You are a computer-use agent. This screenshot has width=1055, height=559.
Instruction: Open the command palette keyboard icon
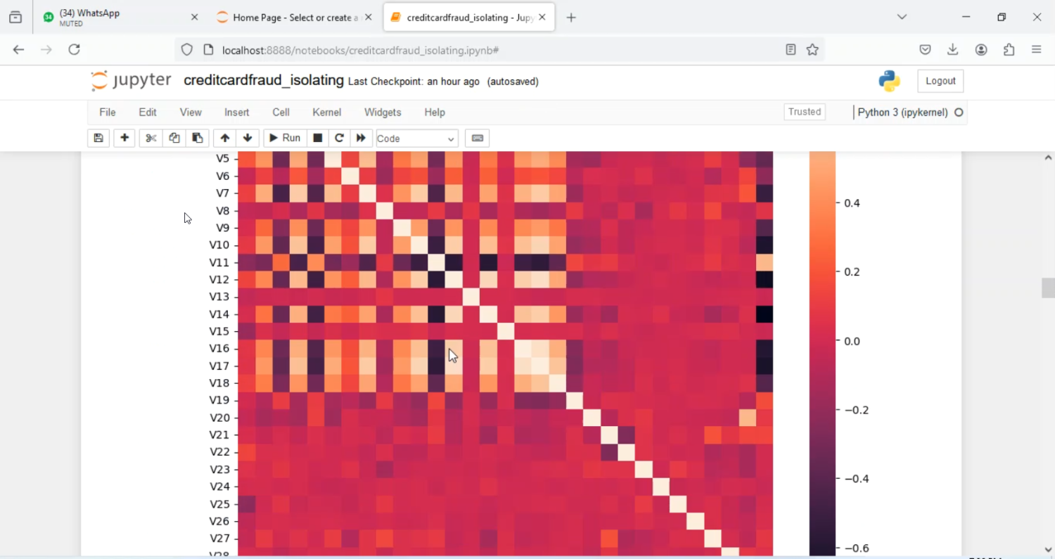point(477,138)
